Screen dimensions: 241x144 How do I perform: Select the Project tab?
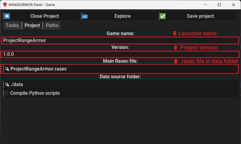coord(32,25)
